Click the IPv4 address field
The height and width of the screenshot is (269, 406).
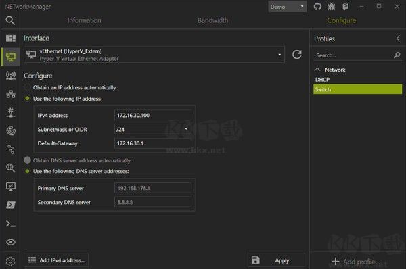click(x=153, y=115)
